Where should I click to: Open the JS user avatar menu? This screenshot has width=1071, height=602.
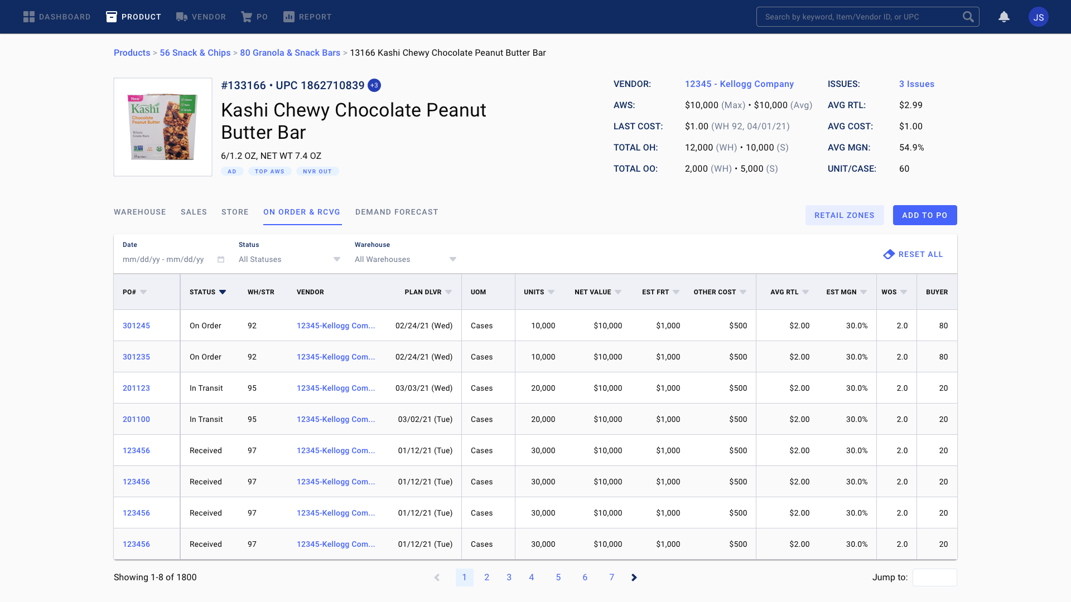tap(1038, 17)
